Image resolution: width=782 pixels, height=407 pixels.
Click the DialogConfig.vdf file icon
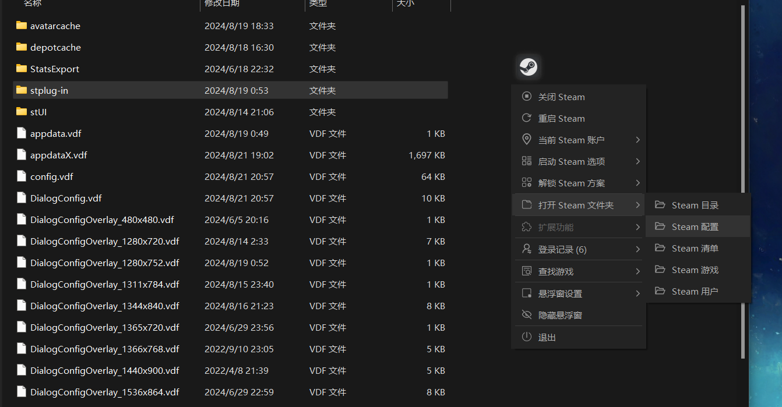(22, 198)
